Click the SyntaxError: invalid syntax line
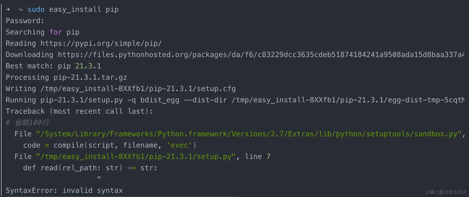 [x=64, y=191]
